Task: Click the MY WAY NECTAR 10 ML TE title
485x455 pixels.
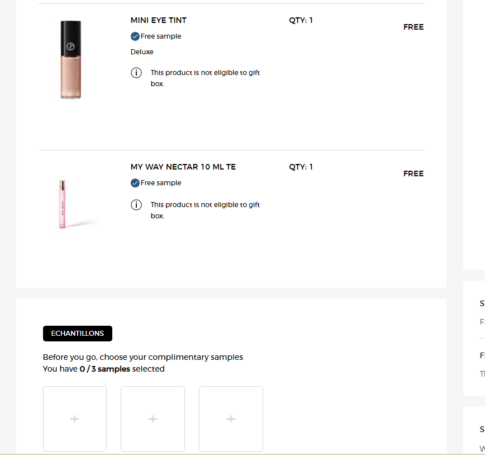Action: [x=183, y=167]
